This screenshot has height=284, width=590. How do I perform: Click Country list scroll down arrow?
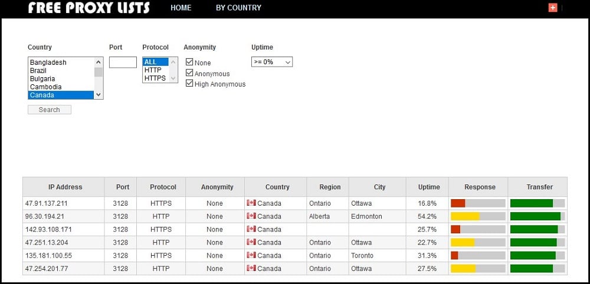point(99,95)
